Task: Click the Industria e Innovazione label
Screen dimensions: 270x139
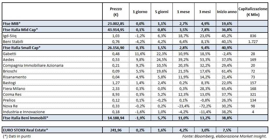Action: point(24,112)
